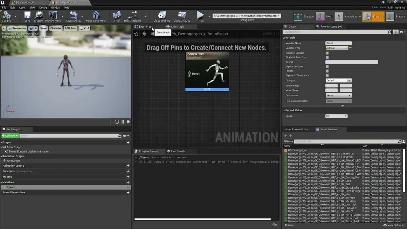Switch to Physics editor mode
This screenshot has height=229, width=407.
(395, 17)
